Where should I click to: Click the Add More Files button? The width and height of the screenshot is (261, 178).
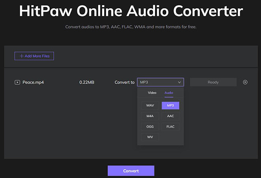click(34, 56)
